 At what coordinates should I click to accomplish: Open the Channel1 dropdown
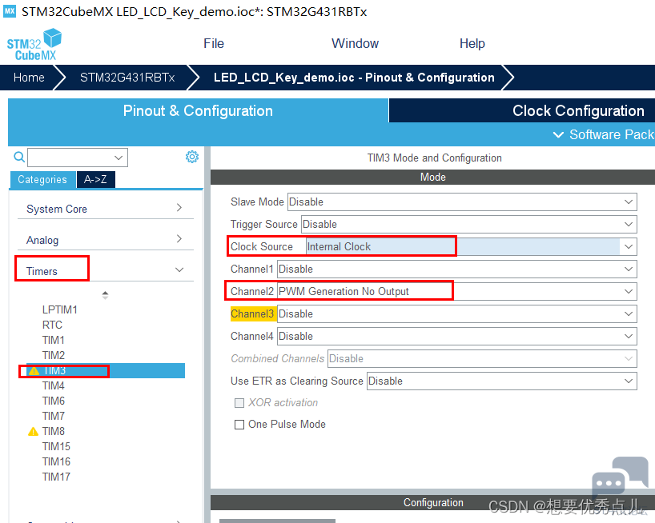(x=457, y=269)
